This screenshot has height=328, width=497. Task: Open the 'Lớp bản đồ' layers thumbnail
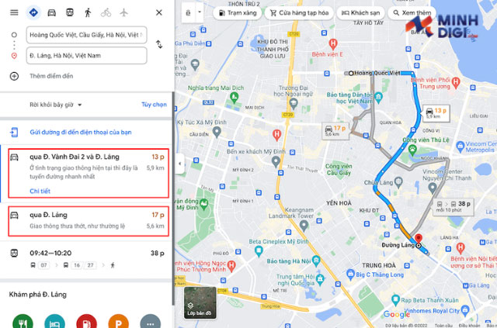click(200, 302)
